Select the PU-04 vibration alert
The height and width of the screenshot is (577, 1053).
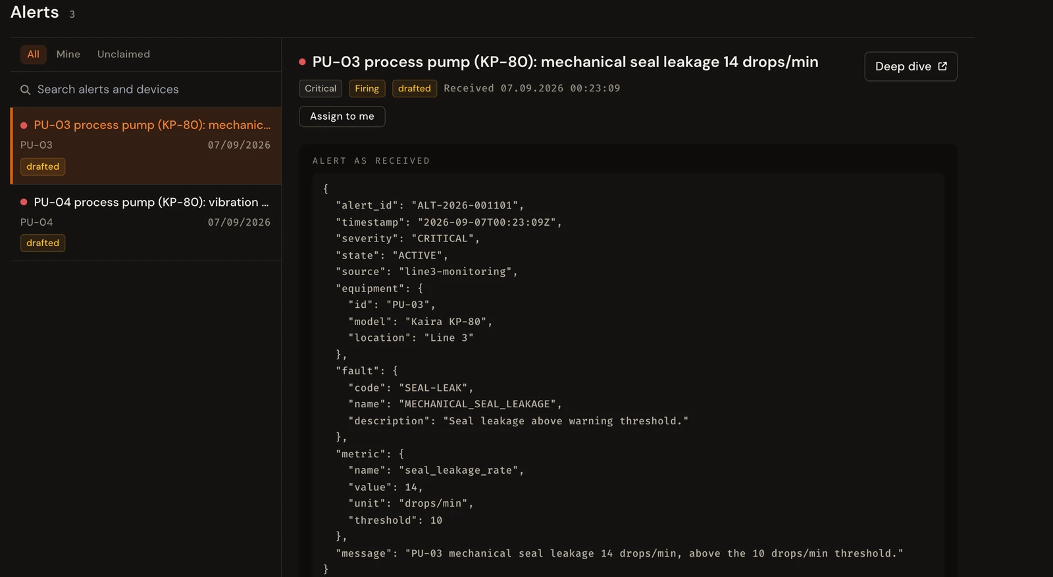146,222
